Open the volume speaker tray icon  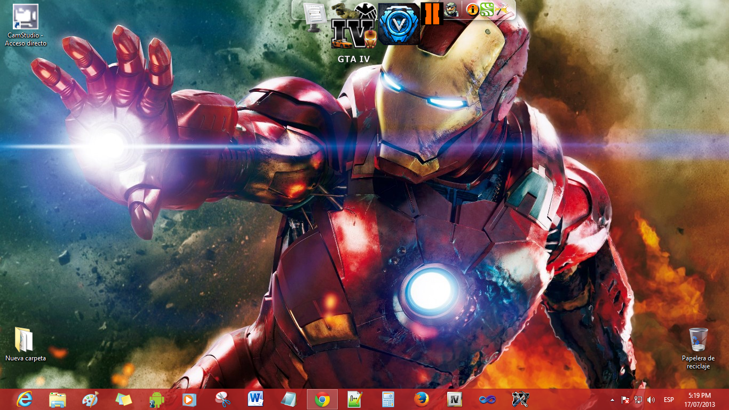point(651,399)
